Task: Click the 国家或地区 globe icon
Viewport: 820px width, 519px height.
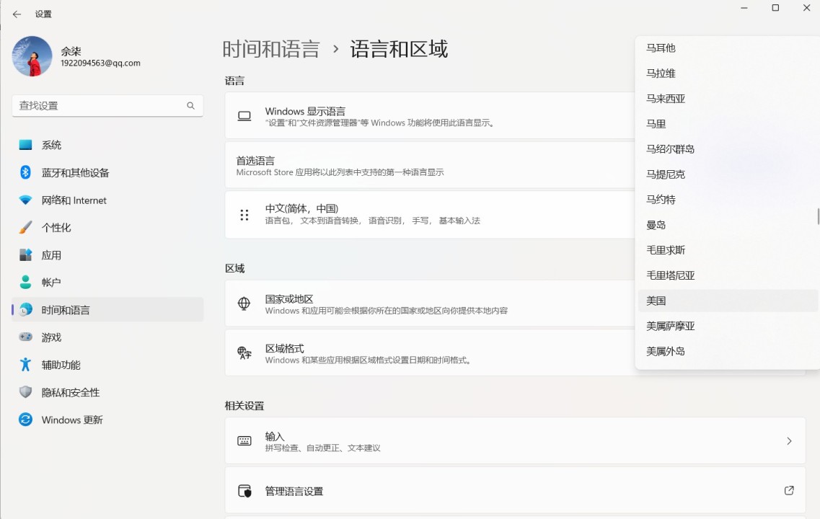Action: coord(244,303)
